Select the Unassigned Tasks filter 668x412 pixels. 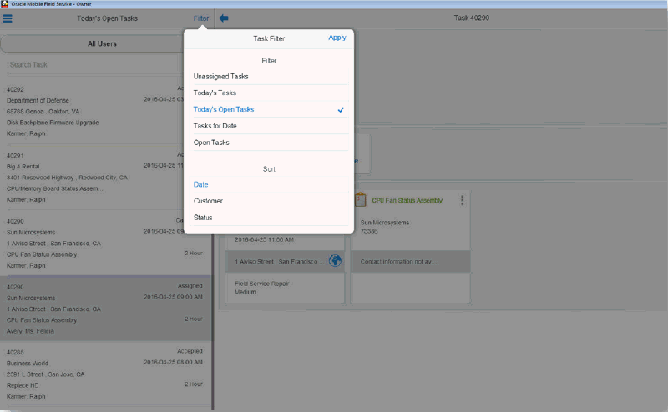tap(269, 77)
